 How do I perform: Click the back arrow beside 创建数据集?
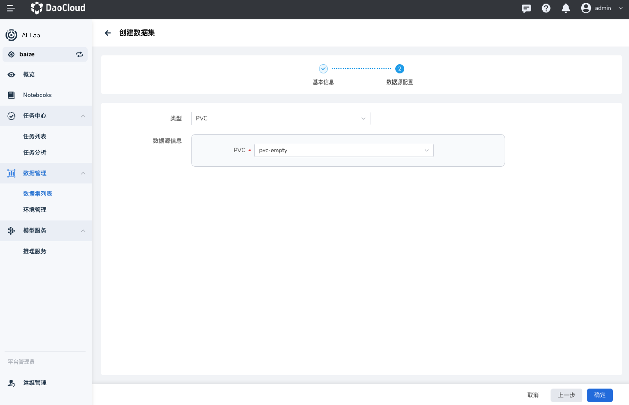pos(108,33)
